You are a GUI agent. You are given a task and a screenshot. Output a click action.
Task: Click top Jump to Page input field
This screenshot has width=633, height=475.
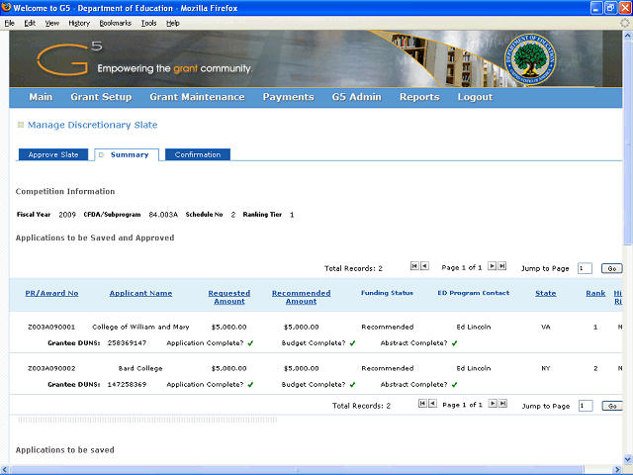point(585,268)
